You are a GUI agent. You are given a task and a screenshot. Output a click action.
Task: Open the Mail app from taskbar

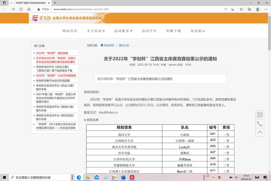[x=97, y=177]
